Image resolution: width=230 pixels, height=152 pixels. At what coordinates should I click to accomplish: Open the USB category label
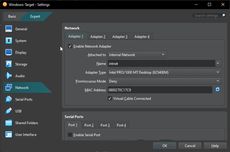pyautogui.click(x=18, y=111)
